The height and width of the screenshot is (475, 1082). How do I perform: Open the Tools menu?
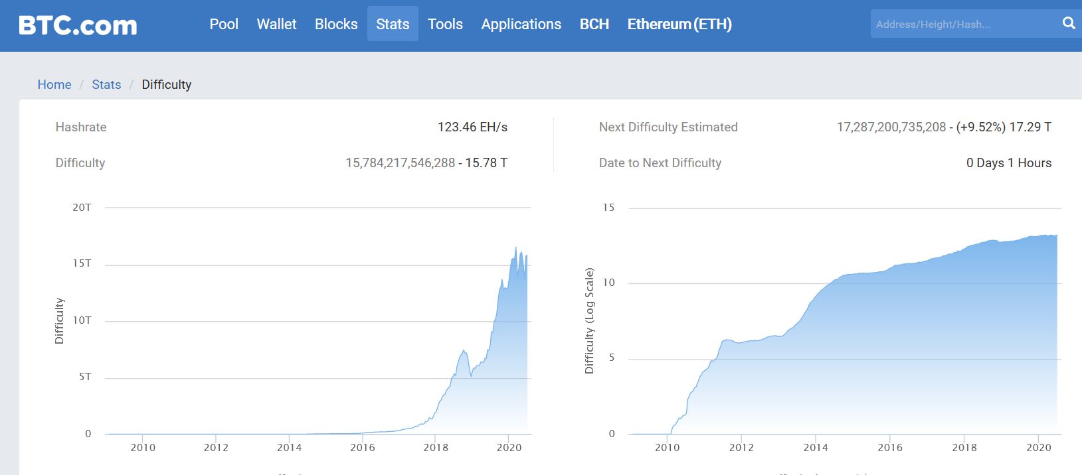(x=445, y=24)
